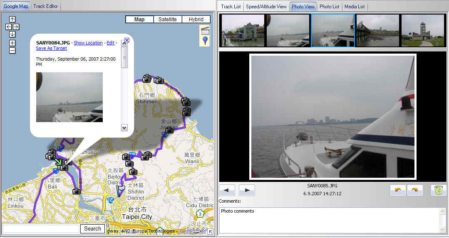Image resolution: width=449 pixels, height=238 pixels.
Task: Click the photo preview inside the balloon
Action: (69, 97)
